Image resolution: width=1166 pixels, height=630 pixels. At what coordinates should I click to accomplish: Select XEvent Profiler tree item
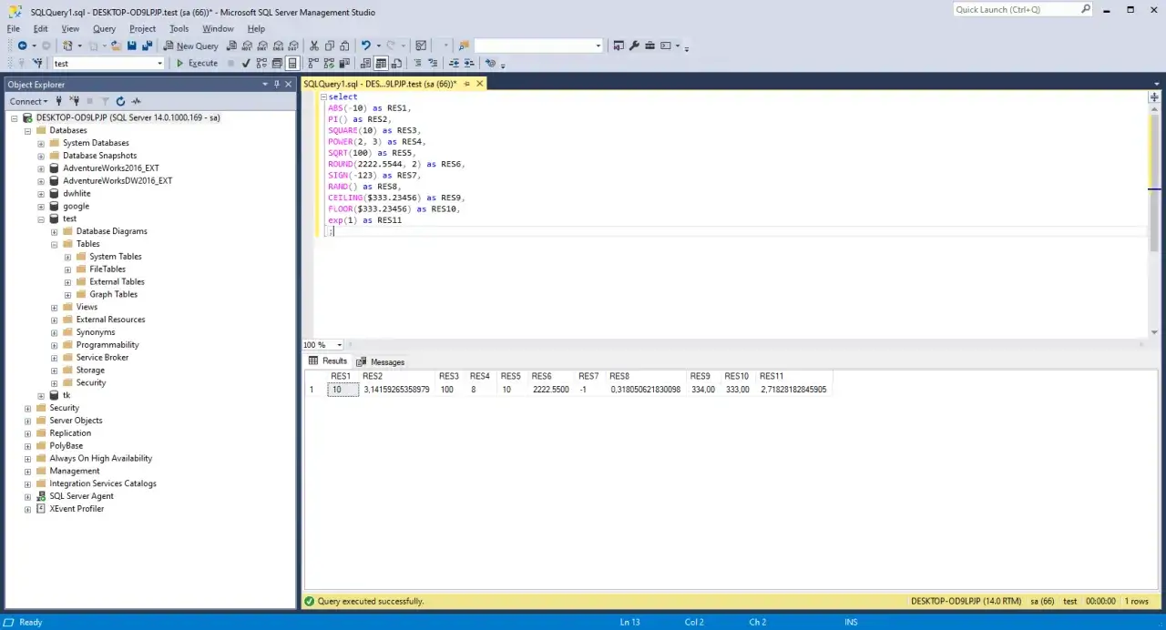pyautogui.click(x=77, y=509)
